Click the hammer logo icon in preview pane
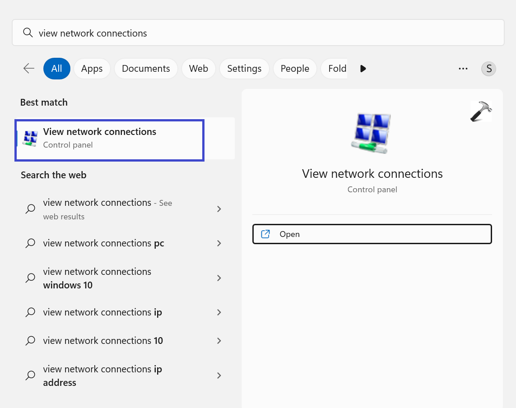Viewport: 516px width, 408px height. click(x=481, y=111)
